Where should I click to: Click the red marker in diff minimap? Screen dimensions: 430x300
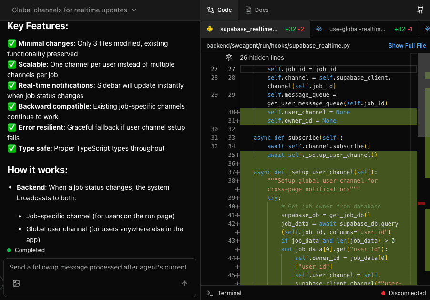pyautogui.click(x=421, y=203)
